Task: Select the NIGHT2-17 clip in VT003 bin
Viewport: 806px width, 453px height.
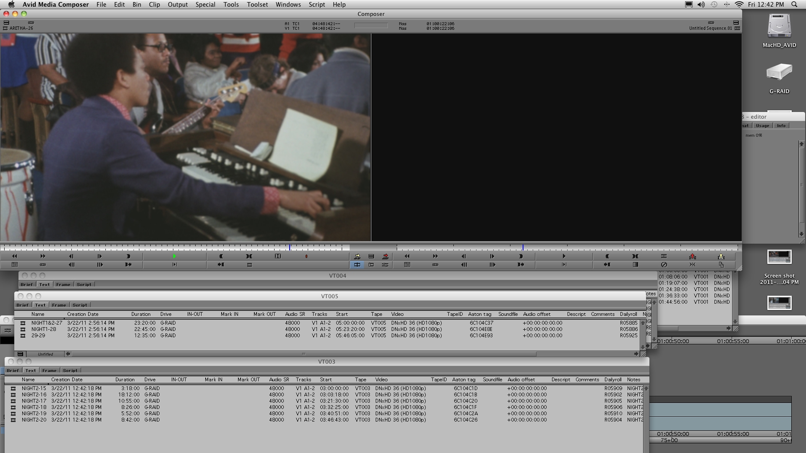Action: tap(34, 401)
